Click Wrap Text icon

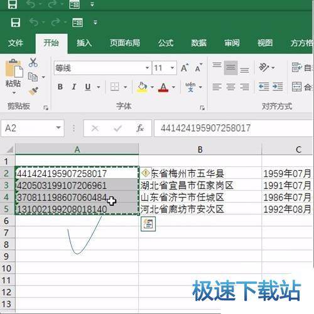(x=297, y=67)
